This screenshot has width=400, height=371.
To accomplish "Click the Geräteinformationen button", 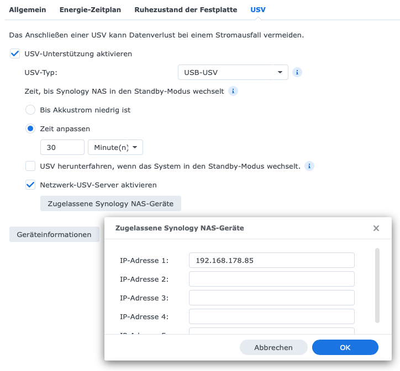I will [54, 234].
